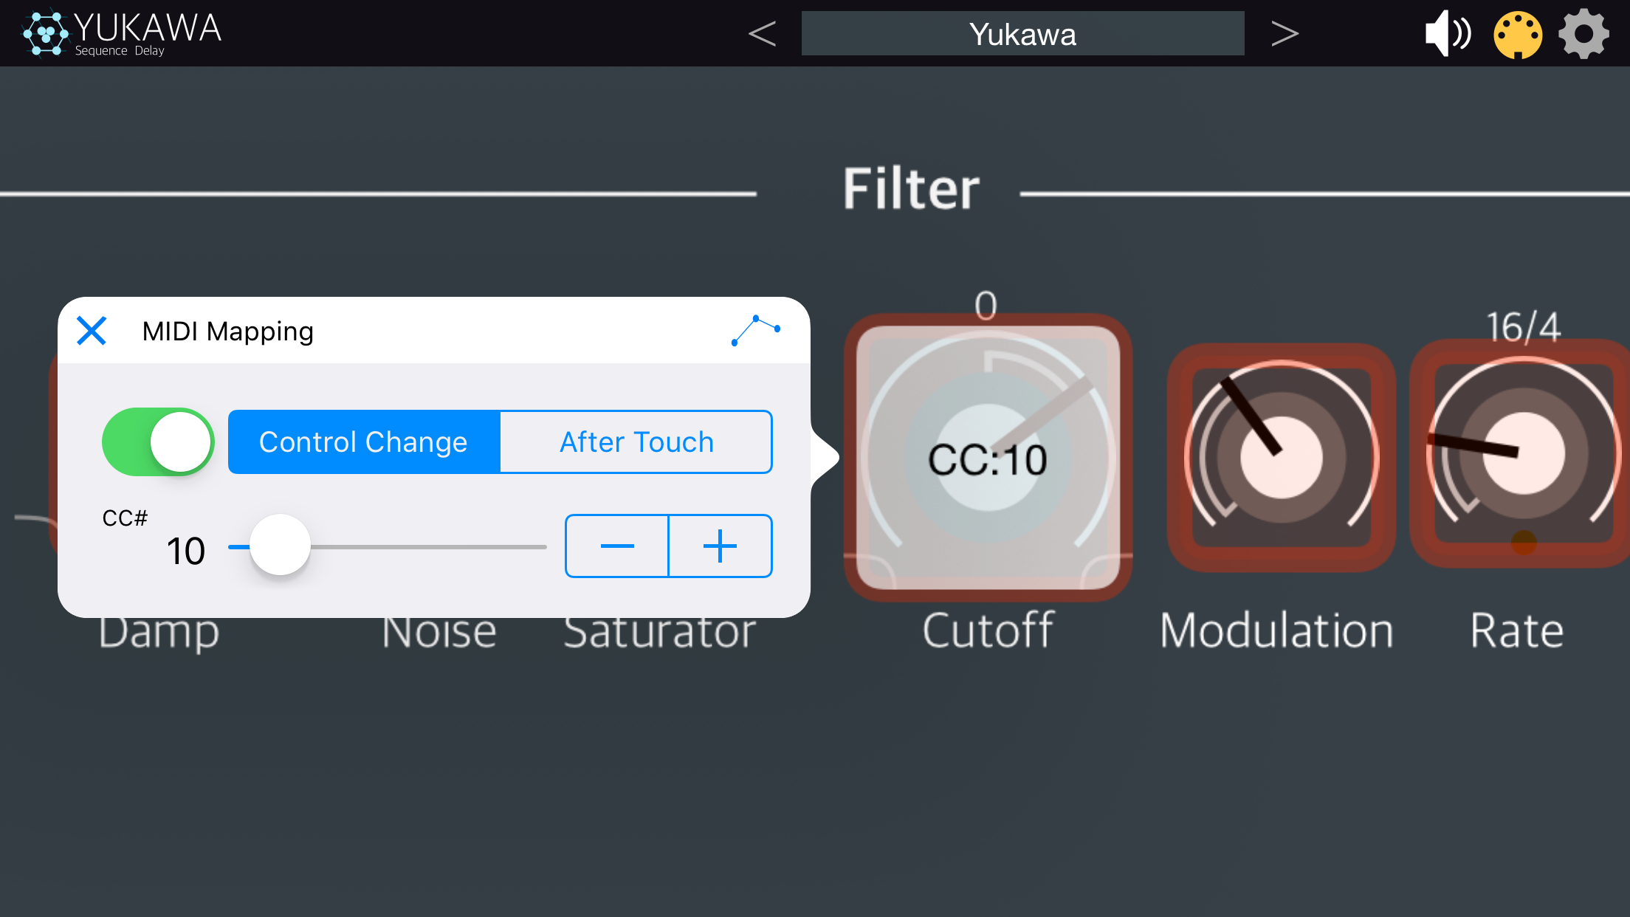Go to next preset with right arrow
Viewport: 1630px width, 917px height.
1285,34
